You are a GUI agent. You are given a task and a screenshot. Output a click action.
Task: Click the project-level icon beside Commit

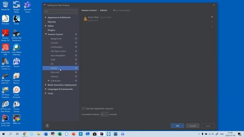coord(76,43)
